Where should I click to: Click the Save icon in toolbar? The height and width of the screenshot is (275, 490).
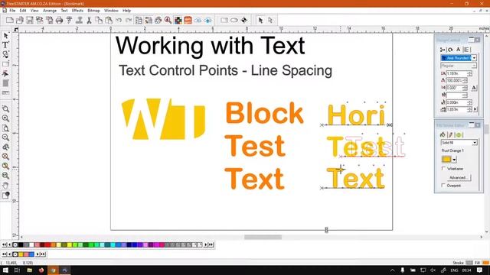click(x=30, y=21)
